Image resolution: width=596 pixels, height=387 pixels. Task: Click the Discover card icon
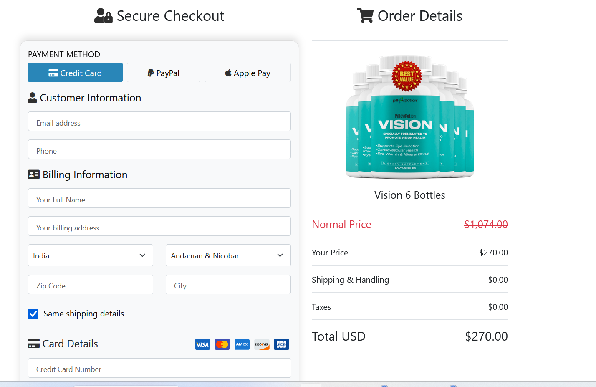tap(261, 344)
